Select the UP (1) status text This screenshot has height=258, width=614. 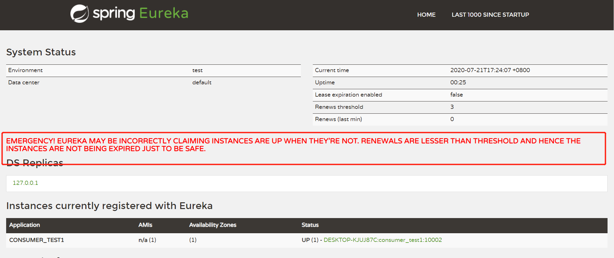tap(310, 240)
